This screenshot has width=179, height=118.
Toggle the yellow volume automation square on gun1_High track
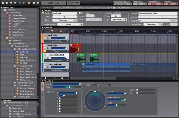point(45,51)
